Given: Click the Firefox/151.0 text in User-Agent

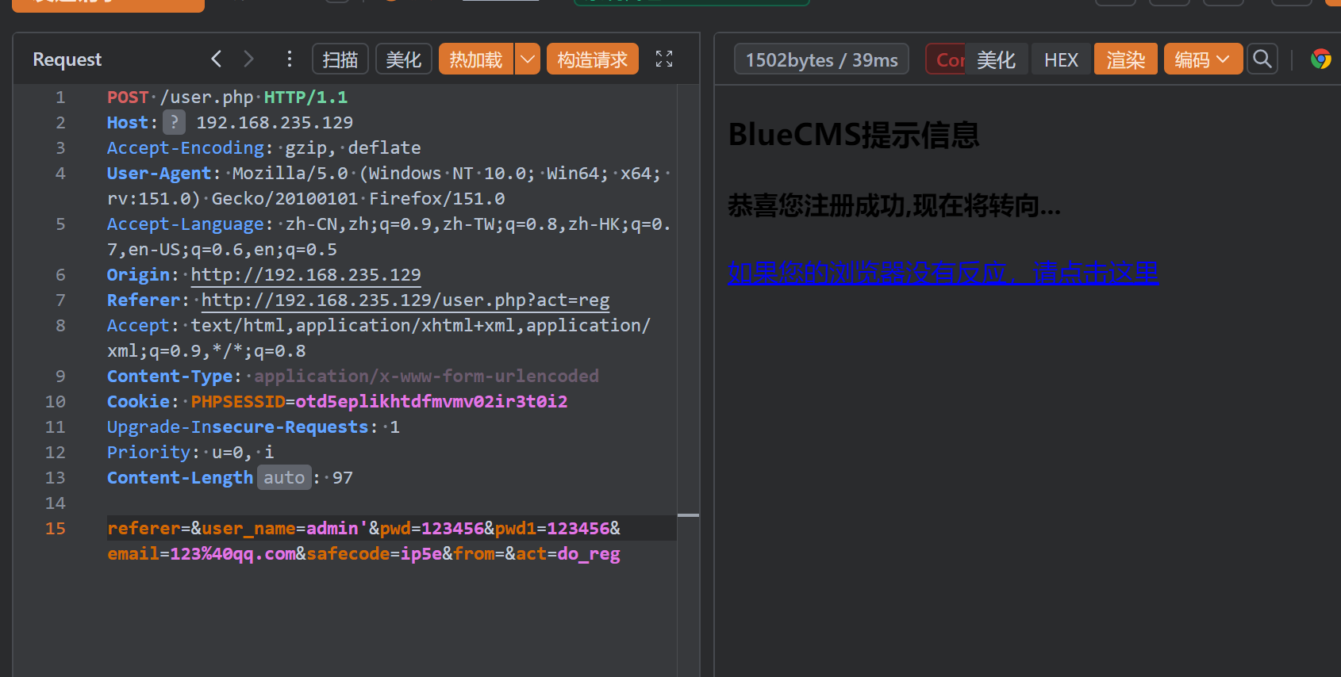Looking at the screenshot, I should tap(437, 198).
